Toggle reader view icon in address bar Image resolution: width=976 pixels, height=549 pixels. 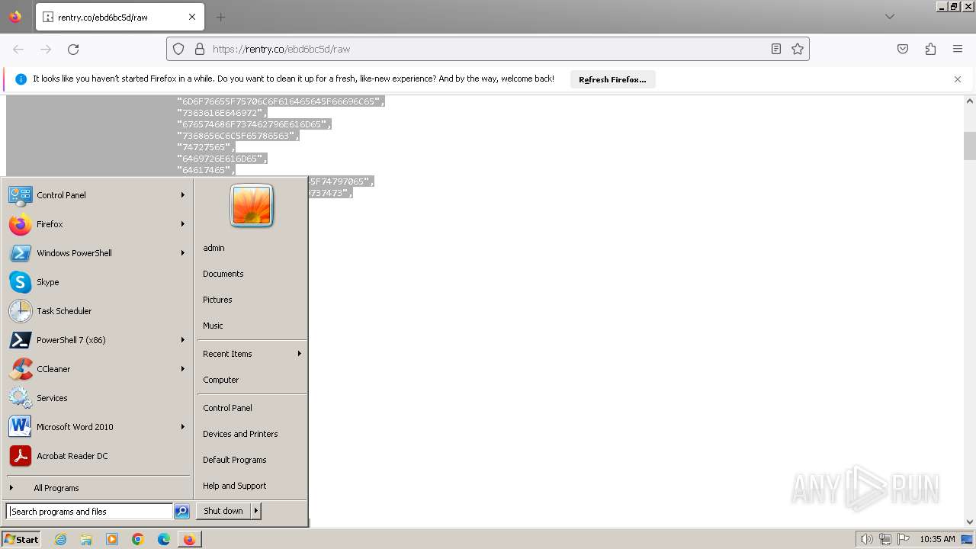776,49
